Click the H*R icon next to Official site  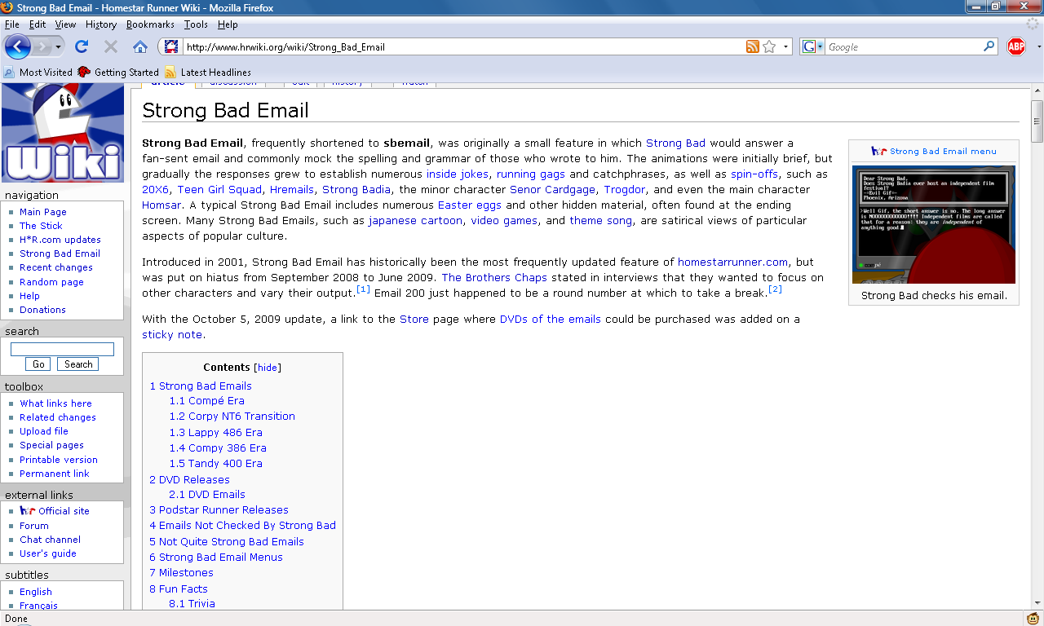pyautogui.click(x=28, y=510)
